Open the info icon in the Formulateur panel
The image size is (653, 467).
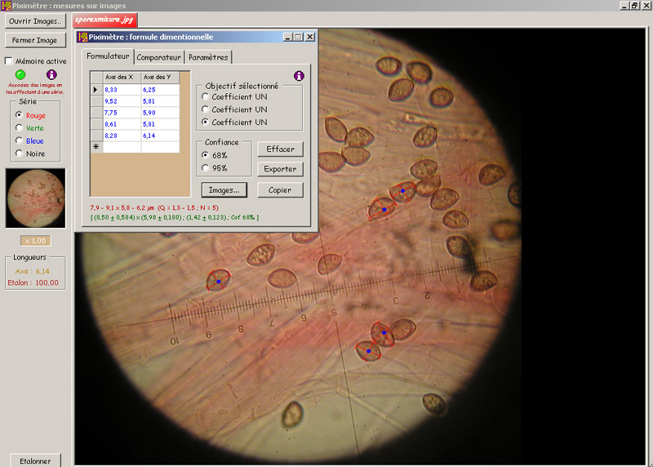299,76
